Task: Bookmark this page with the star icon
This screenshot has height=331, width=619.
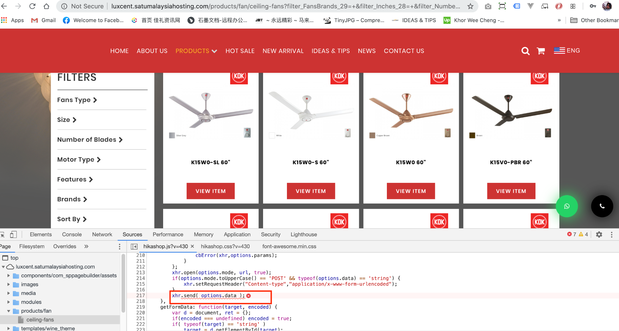Action: [470, 6]
